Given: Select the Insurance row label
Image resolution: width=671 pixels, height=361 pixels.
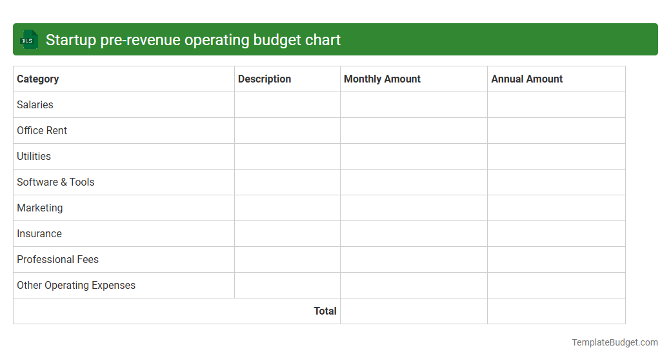Looking at the screenshot, I should tap(39, 233).
